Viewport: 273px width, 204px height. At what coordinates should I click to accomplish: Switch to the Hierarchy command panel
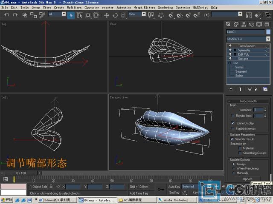click(x=244, y=25)
